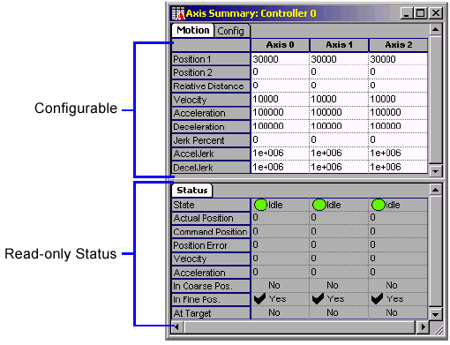The width and height of the screenshot is (450, 345).
Task: Edit the Axis 2 DecelJerk value
Action: (398, 167)
